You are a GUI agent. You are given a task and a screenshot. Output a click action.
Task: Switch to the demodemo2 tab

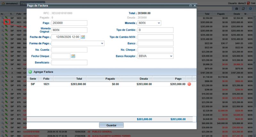pyautogui.click(x=10, y=4)
